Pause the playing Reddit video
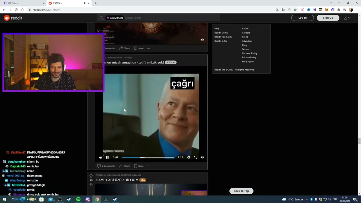The width and height of the screenshot is (361, 203). (x=107, y=157)
